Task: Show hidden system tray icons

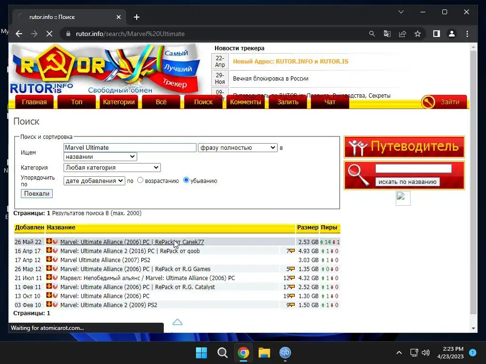Action: pyautogui.click(x=399, y=353)
